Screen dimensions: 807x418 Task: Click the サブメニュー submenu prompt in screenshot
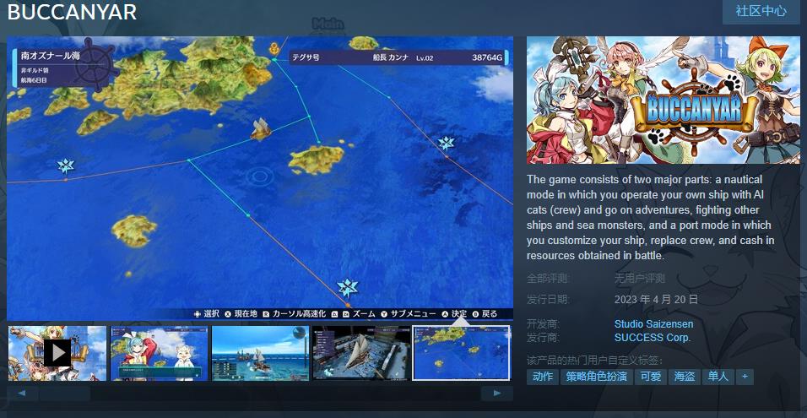(409, 313)
